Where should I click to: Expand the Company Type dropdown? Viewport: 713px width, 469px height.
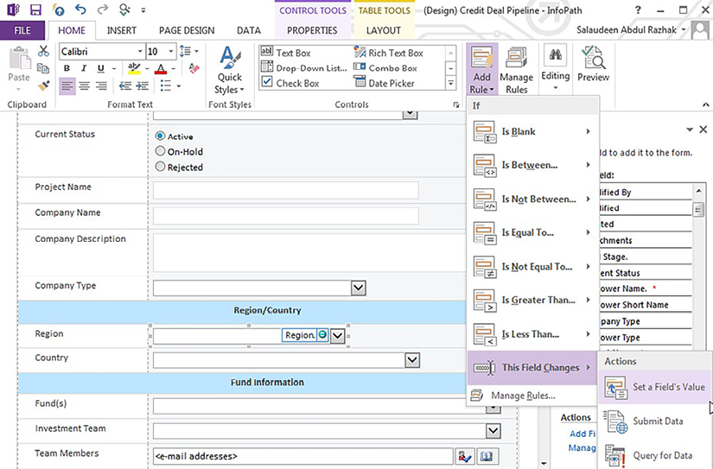(359, 288)
